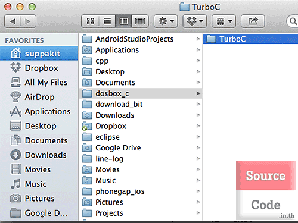Select the Projects folder
The width and height of the screenshot is (298, 223).
(141, 213)
